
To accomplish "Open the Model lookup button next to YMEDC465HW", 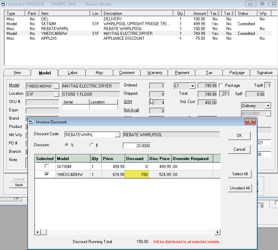I will coord(57,86).
